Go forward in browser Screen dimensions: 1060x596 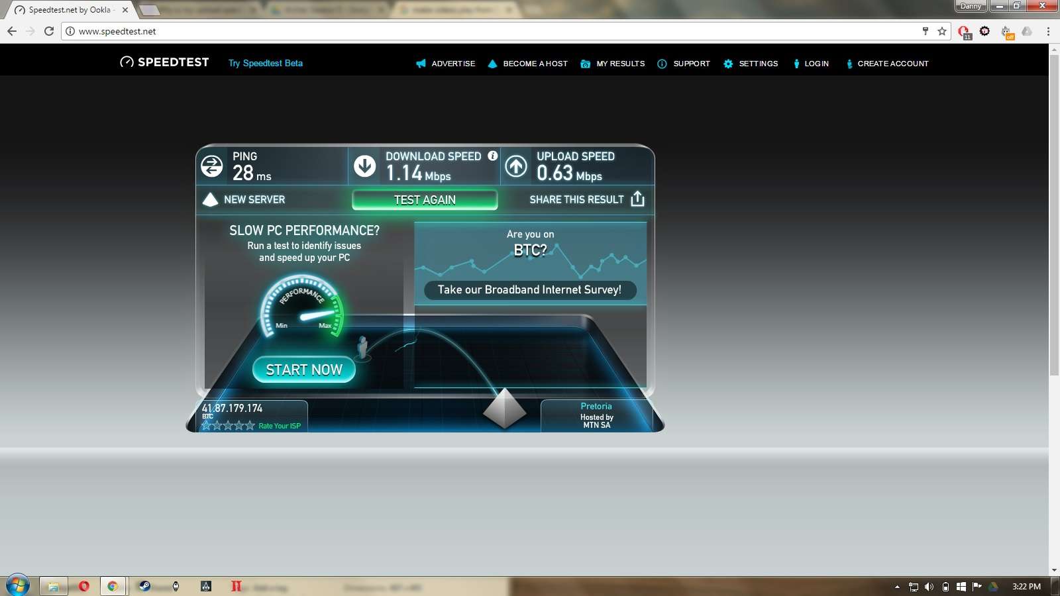point(30,31)
